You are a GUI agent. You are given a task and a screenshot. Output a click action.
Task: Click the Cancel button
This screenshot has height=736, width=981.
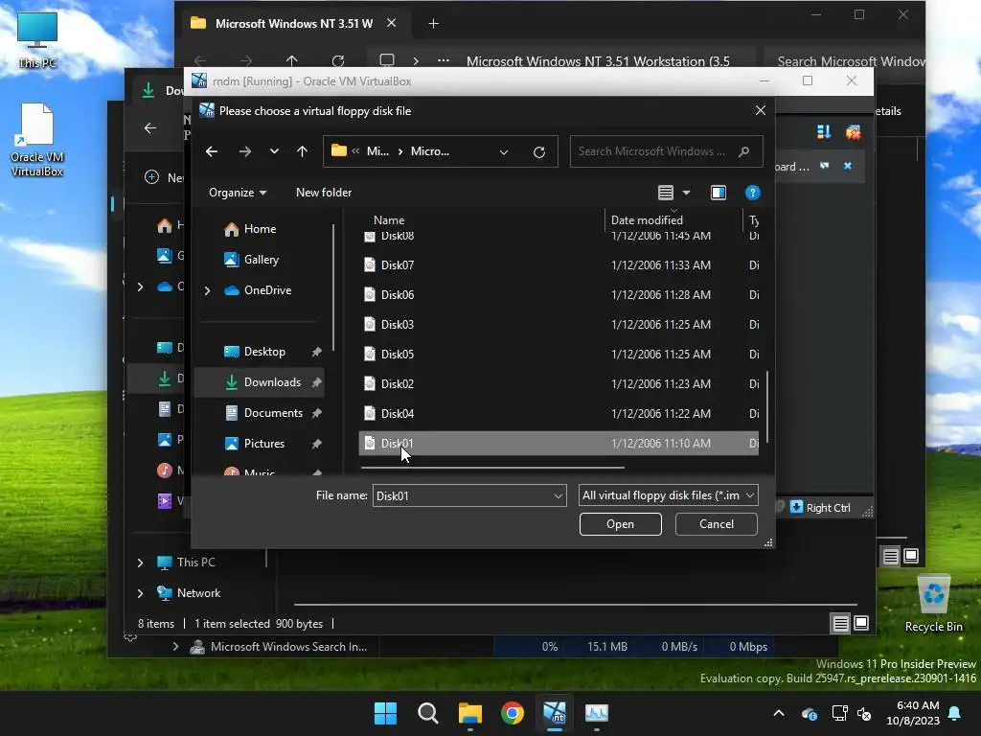[717, 524]
